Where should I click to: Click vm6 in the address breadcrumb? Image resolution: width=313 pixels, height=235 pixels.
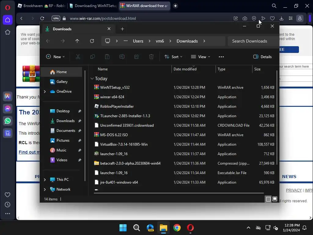click(x=160, y=41)
